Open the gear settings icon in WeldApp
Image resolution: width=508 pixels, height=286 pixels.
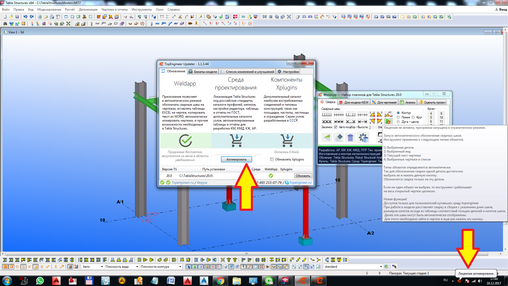tap(363, 137)
